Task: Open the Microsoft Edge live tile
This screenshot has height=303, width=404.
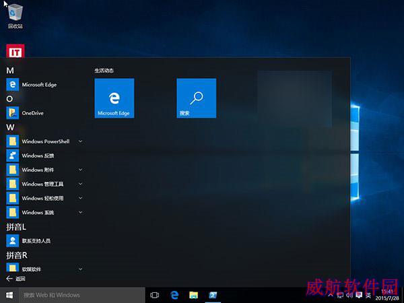Action: (114, 98)
